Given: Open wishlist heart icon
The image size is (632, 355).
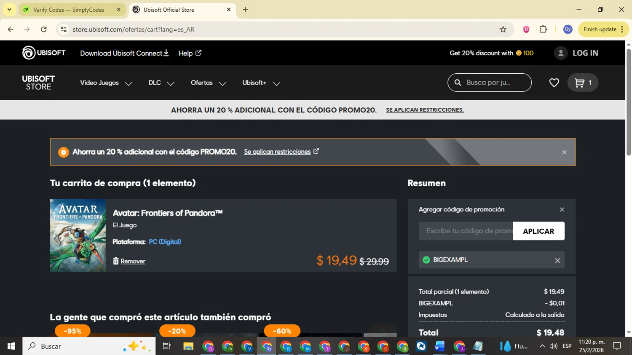Looking at the screenshot, I should click(554, 83).
